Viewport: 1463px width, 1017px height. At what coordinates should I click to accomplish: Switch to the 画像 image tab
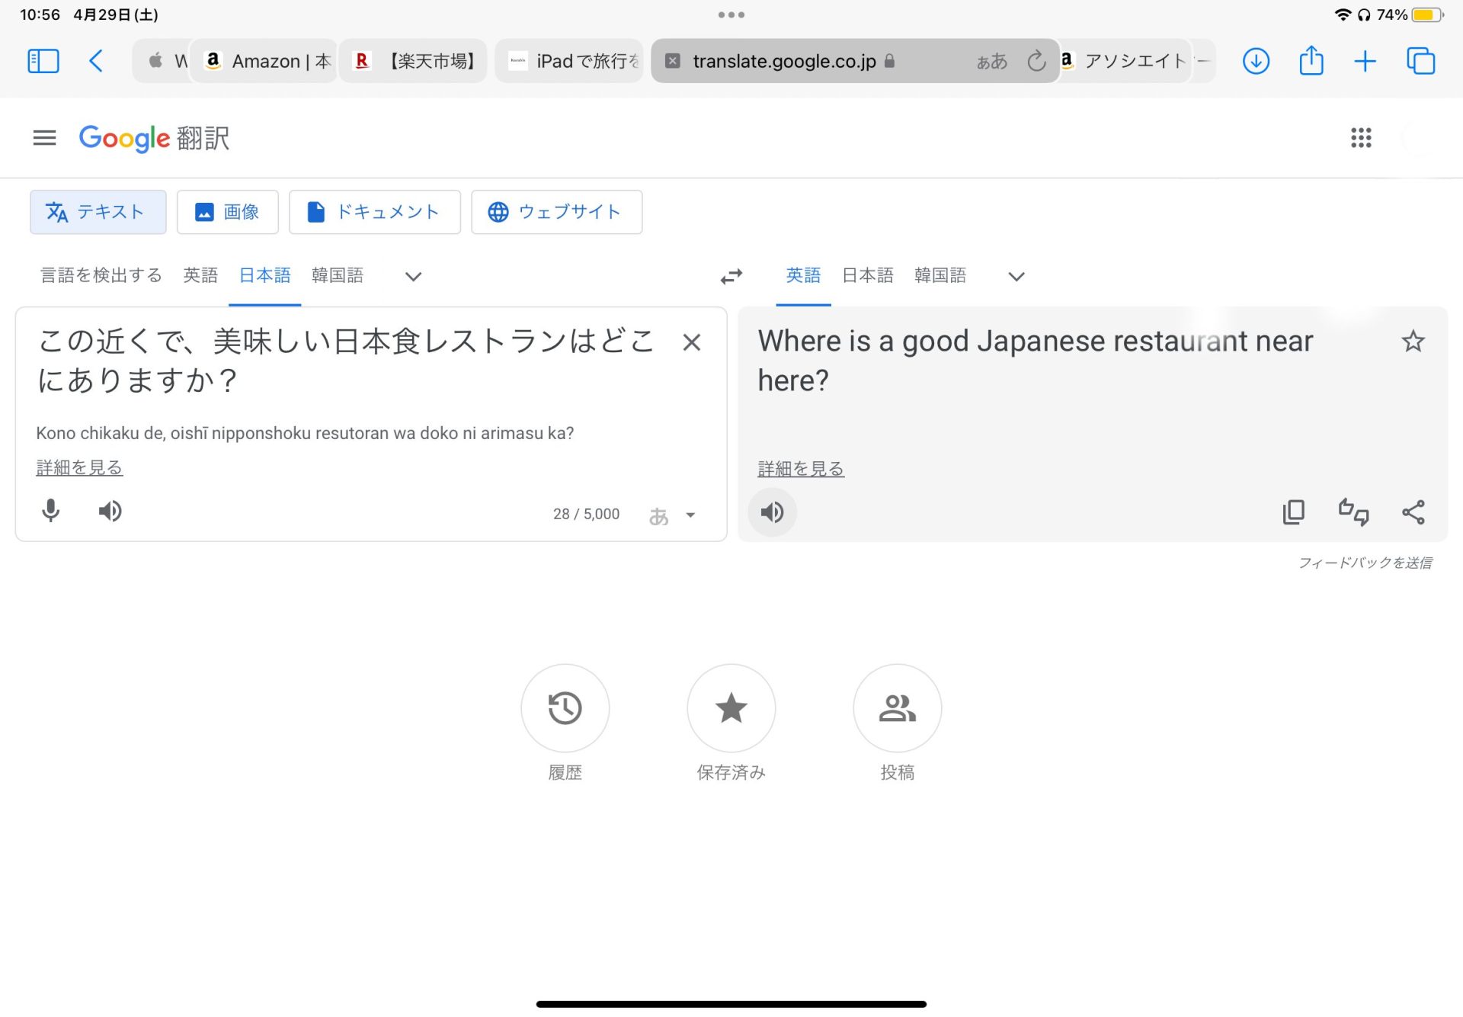(227, 212)
